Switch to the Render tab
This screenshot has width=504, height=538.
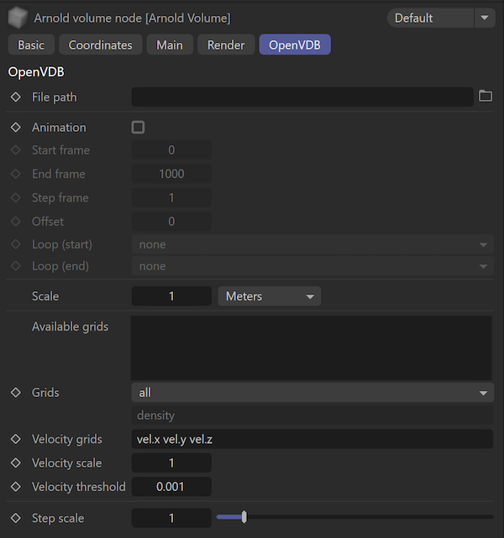pos(226,44)
